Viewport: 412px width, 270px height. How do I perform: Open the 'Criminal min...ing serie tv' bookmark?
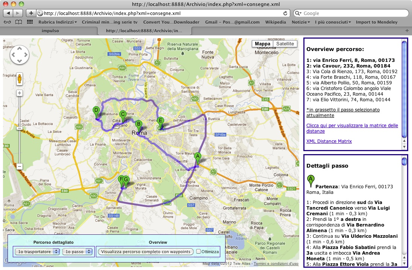tap(109, 22)
